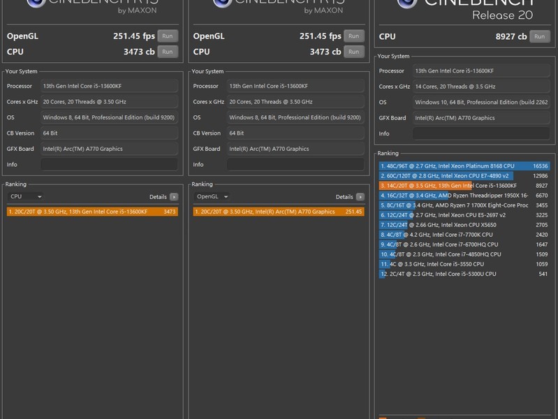Click 3473 cb score in OpenGL-ranking R15 window

[x=325, y=52]
